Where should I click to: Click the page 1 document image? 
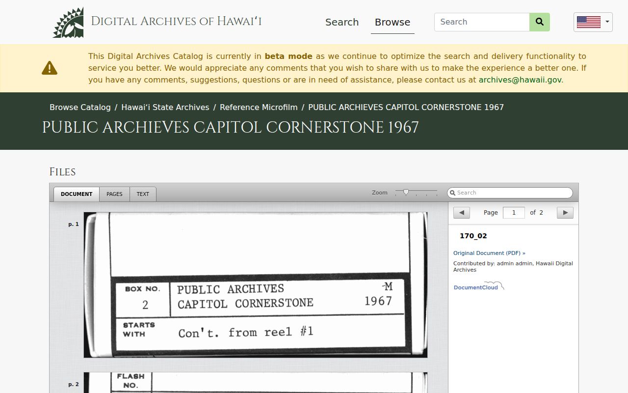[x=256, y=285]
